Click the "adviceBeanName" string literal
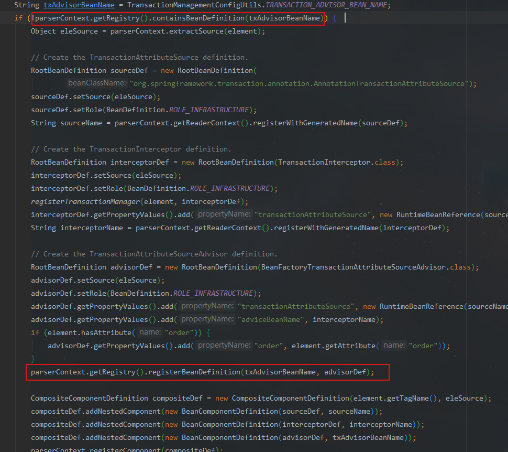This screenshot has width=508, height=452. tap(271, 320)
